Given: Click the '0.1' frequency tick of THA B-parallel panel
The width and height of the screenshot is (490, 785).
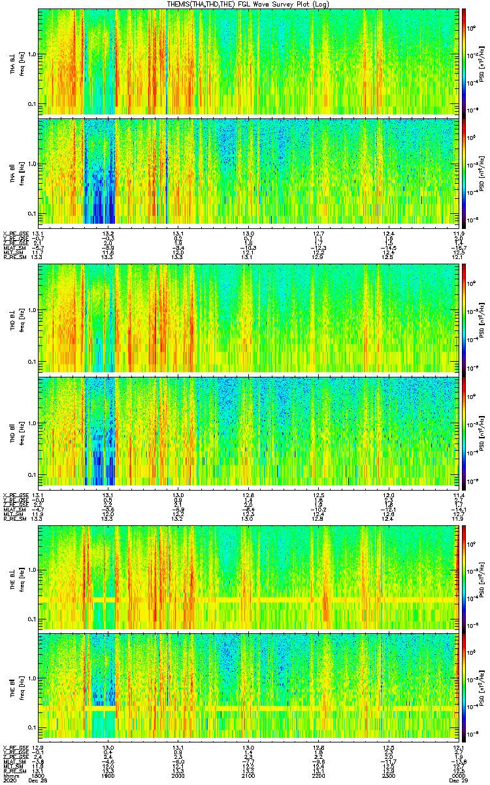Looking at the screenshot, I should coord(33,213).
